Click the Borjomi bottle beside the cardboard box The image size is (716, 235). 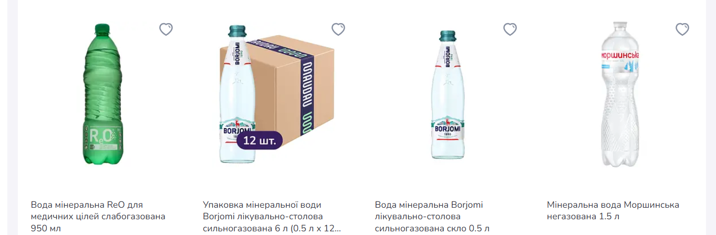point(237,94)
